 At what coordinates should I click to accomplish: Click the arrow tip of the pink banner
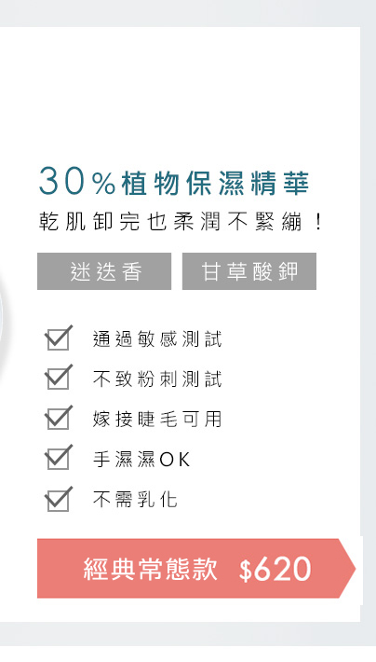(x=348, y=569)
